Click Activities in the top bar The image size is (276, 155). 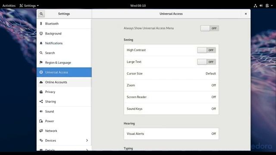pos(9,6)
